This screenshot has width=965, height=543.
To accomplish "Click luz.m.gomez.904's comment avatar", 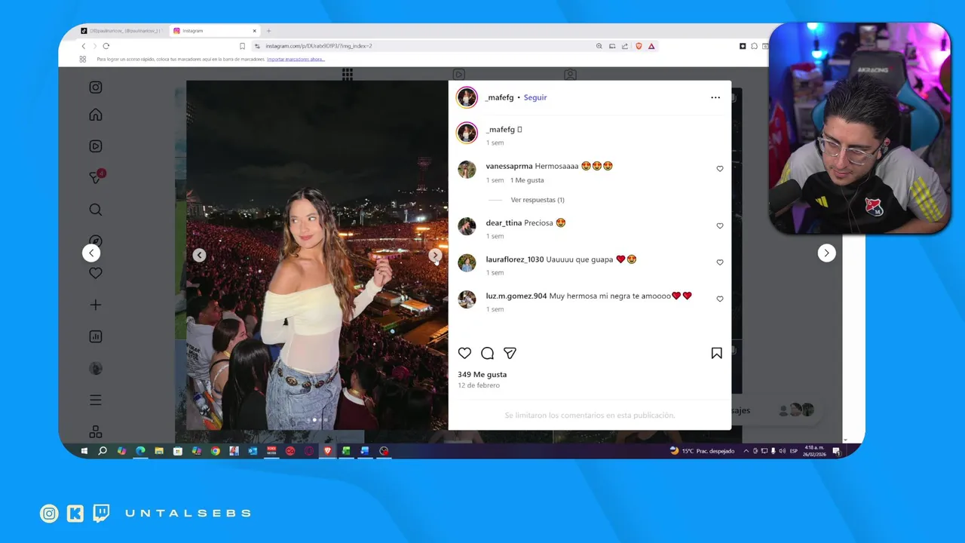I will click(x=467, y=299).
